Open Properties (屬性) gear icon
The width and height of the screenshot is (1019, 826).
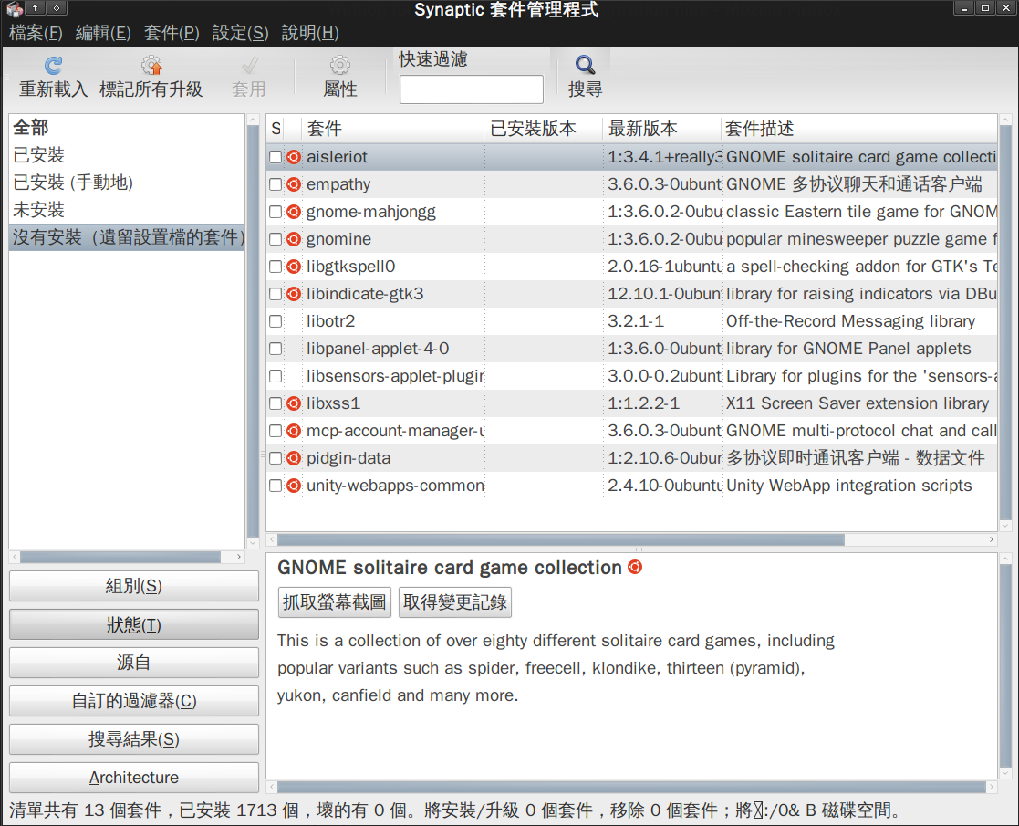coord(340,65)
